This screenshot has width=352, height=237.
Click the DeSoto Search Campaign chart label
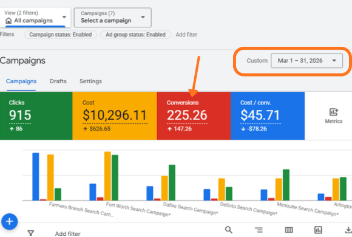[x=249, y=208]
